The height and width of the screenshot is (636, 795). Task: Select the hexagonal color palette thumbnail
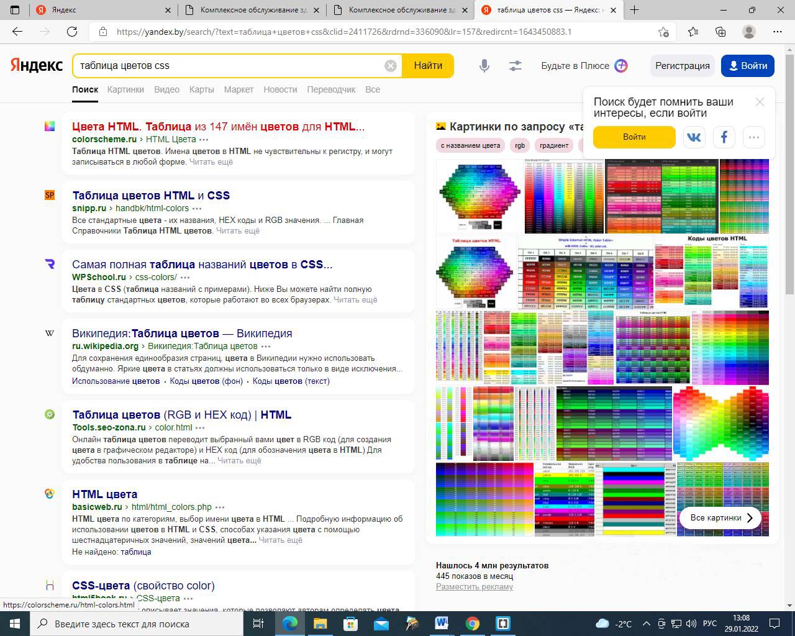coord(478,196)
